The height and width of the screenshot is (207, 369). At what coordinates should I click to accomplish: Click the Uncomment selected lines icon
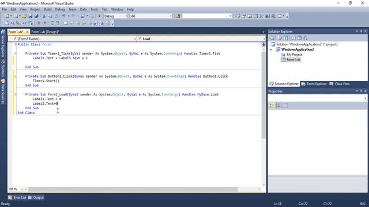tap(58, 23)
